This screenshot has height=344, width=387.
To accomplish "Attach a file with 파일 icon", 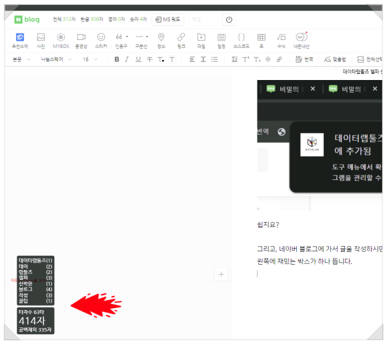I will coord(202,40).
